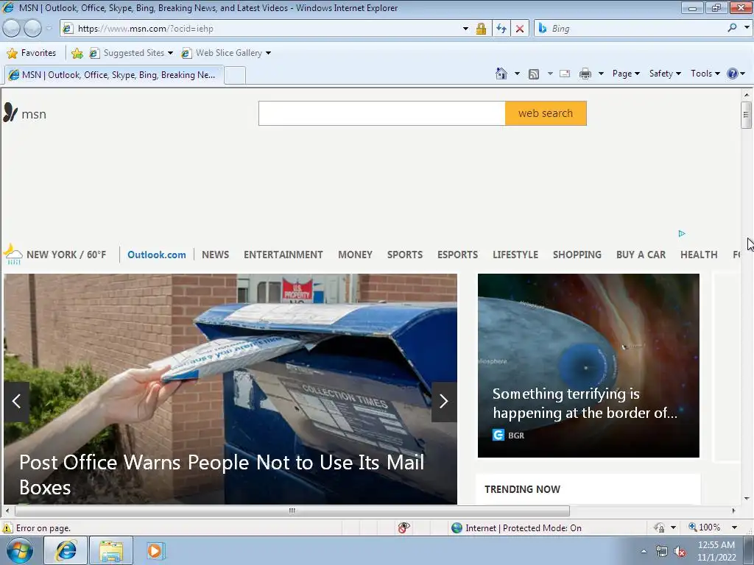754x565 pixels.
Task: Click the Bing search magnifier icon
Action: click(732, 28)
